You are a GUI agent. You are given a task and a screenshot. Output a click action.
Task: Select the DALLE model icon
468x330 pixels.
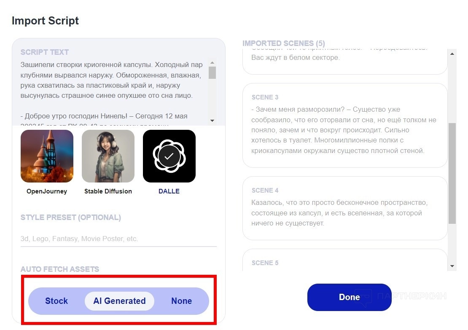click(x=169, y=156)
